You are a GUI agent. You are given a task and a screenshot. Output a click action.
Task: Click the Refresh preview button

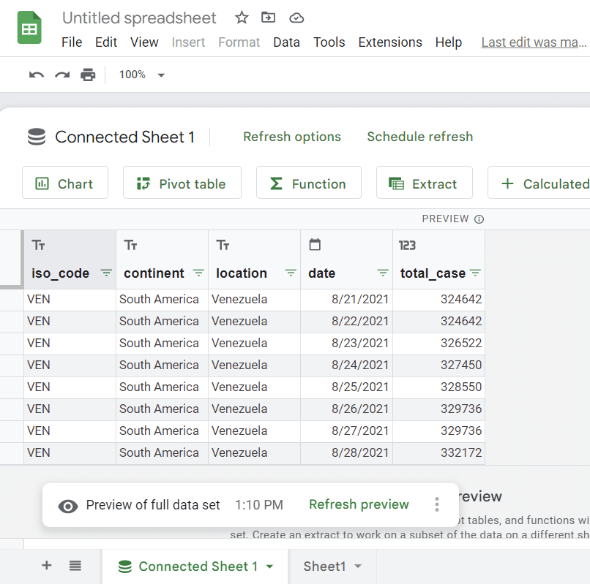(x=359, y=504)
